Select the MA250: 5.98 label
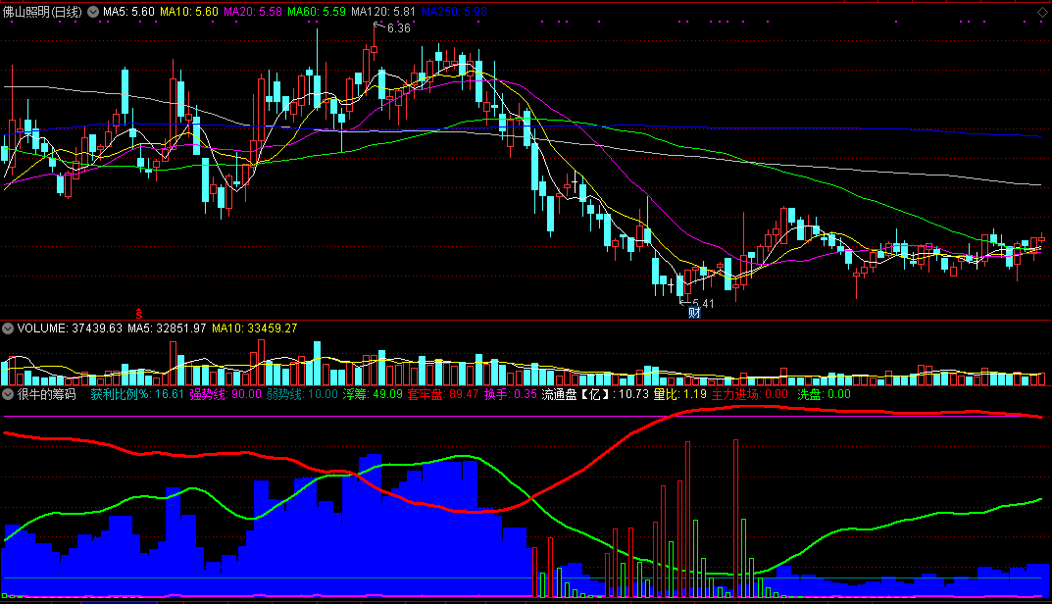This screenshot has width=1052, height=604. click(x=454, y=12)
